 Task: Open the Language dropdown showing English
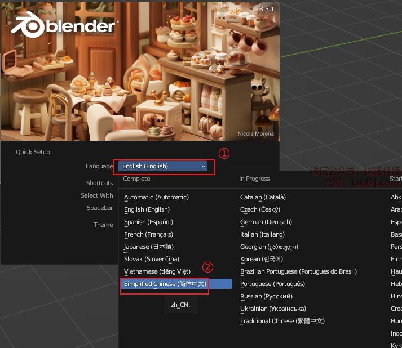point(162,167)
